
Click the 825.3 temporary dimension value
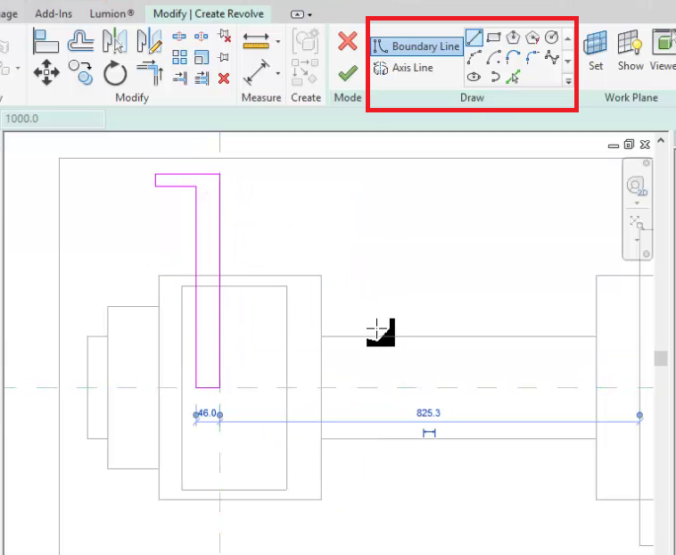[x=428, y=413]
